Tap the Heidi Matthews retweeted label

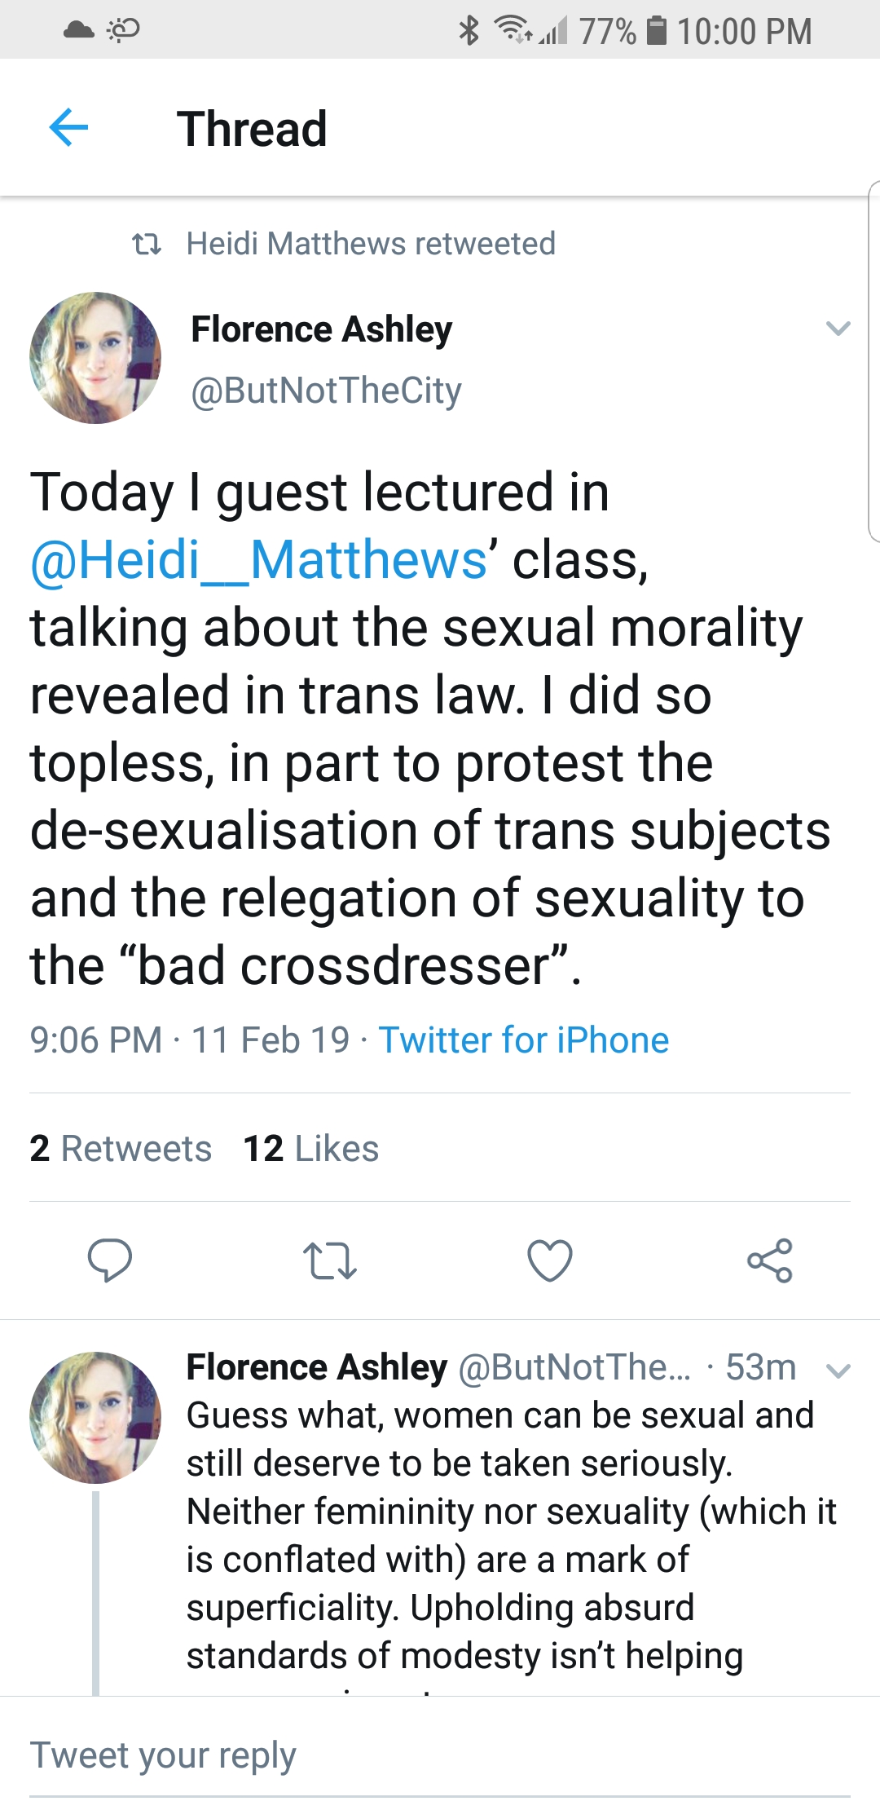(x=371, y=244)
